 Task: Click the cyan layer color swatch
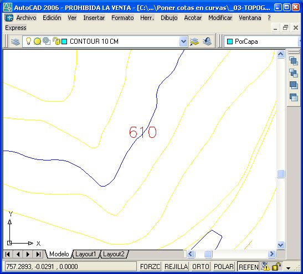64,42
